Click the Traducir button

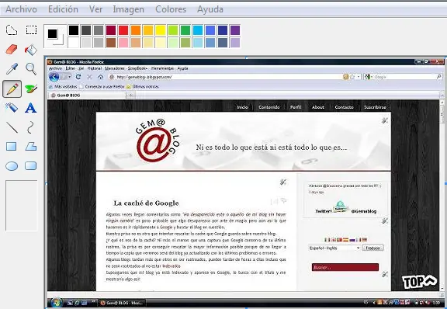click(372, 248)
